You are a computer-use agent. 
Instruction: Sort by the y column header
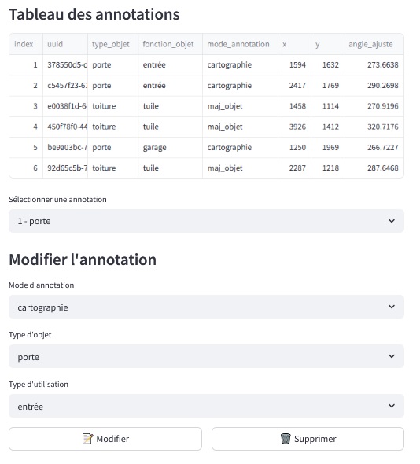pyautogui.click(x=327, y=44)
